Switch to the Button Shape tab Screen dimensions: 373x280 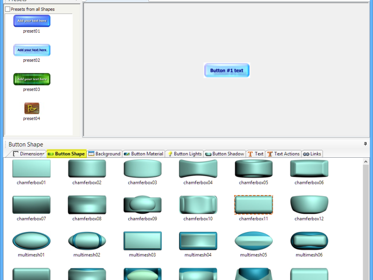coord(66,154)
